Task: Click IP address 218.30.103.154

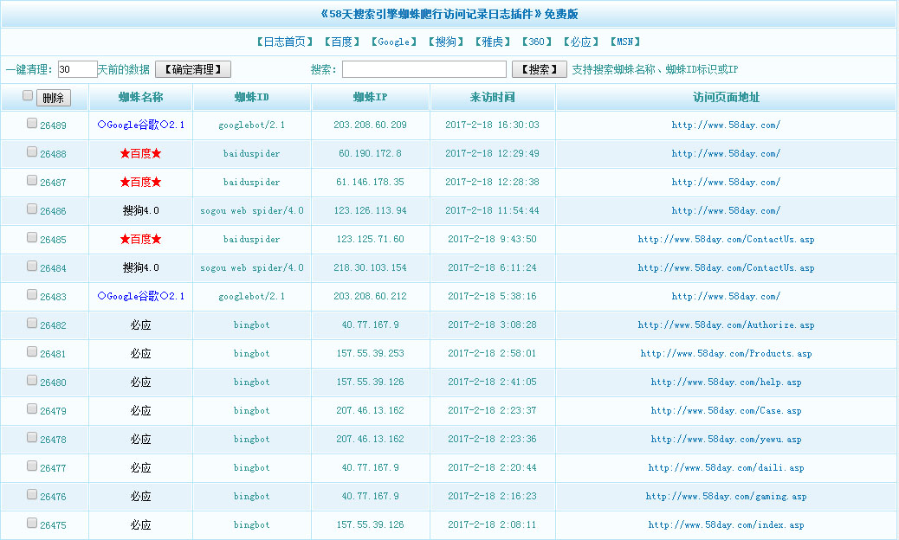Action: (371, 267)
